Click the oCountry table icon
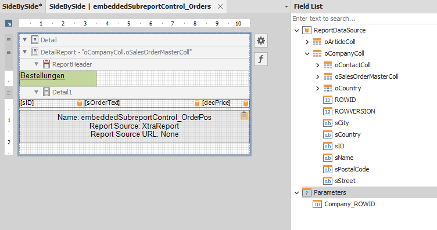This screenshot has width=437, height=230. 328,88
